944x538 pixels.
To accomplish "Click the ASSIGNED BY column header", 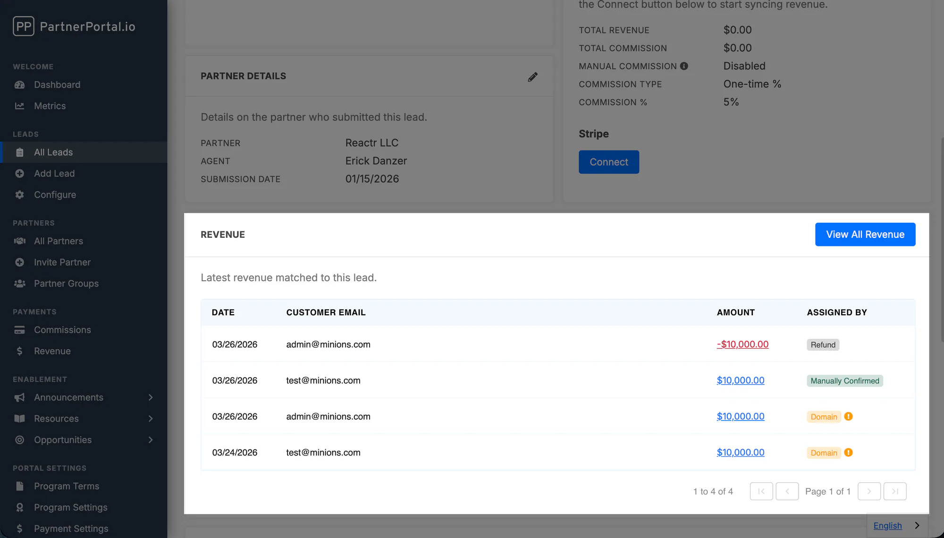I will (836, 312).
